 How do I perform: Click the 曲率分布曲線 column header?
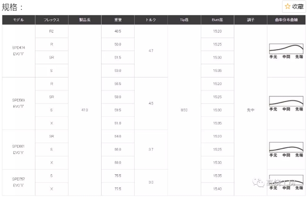pos(286,20)
